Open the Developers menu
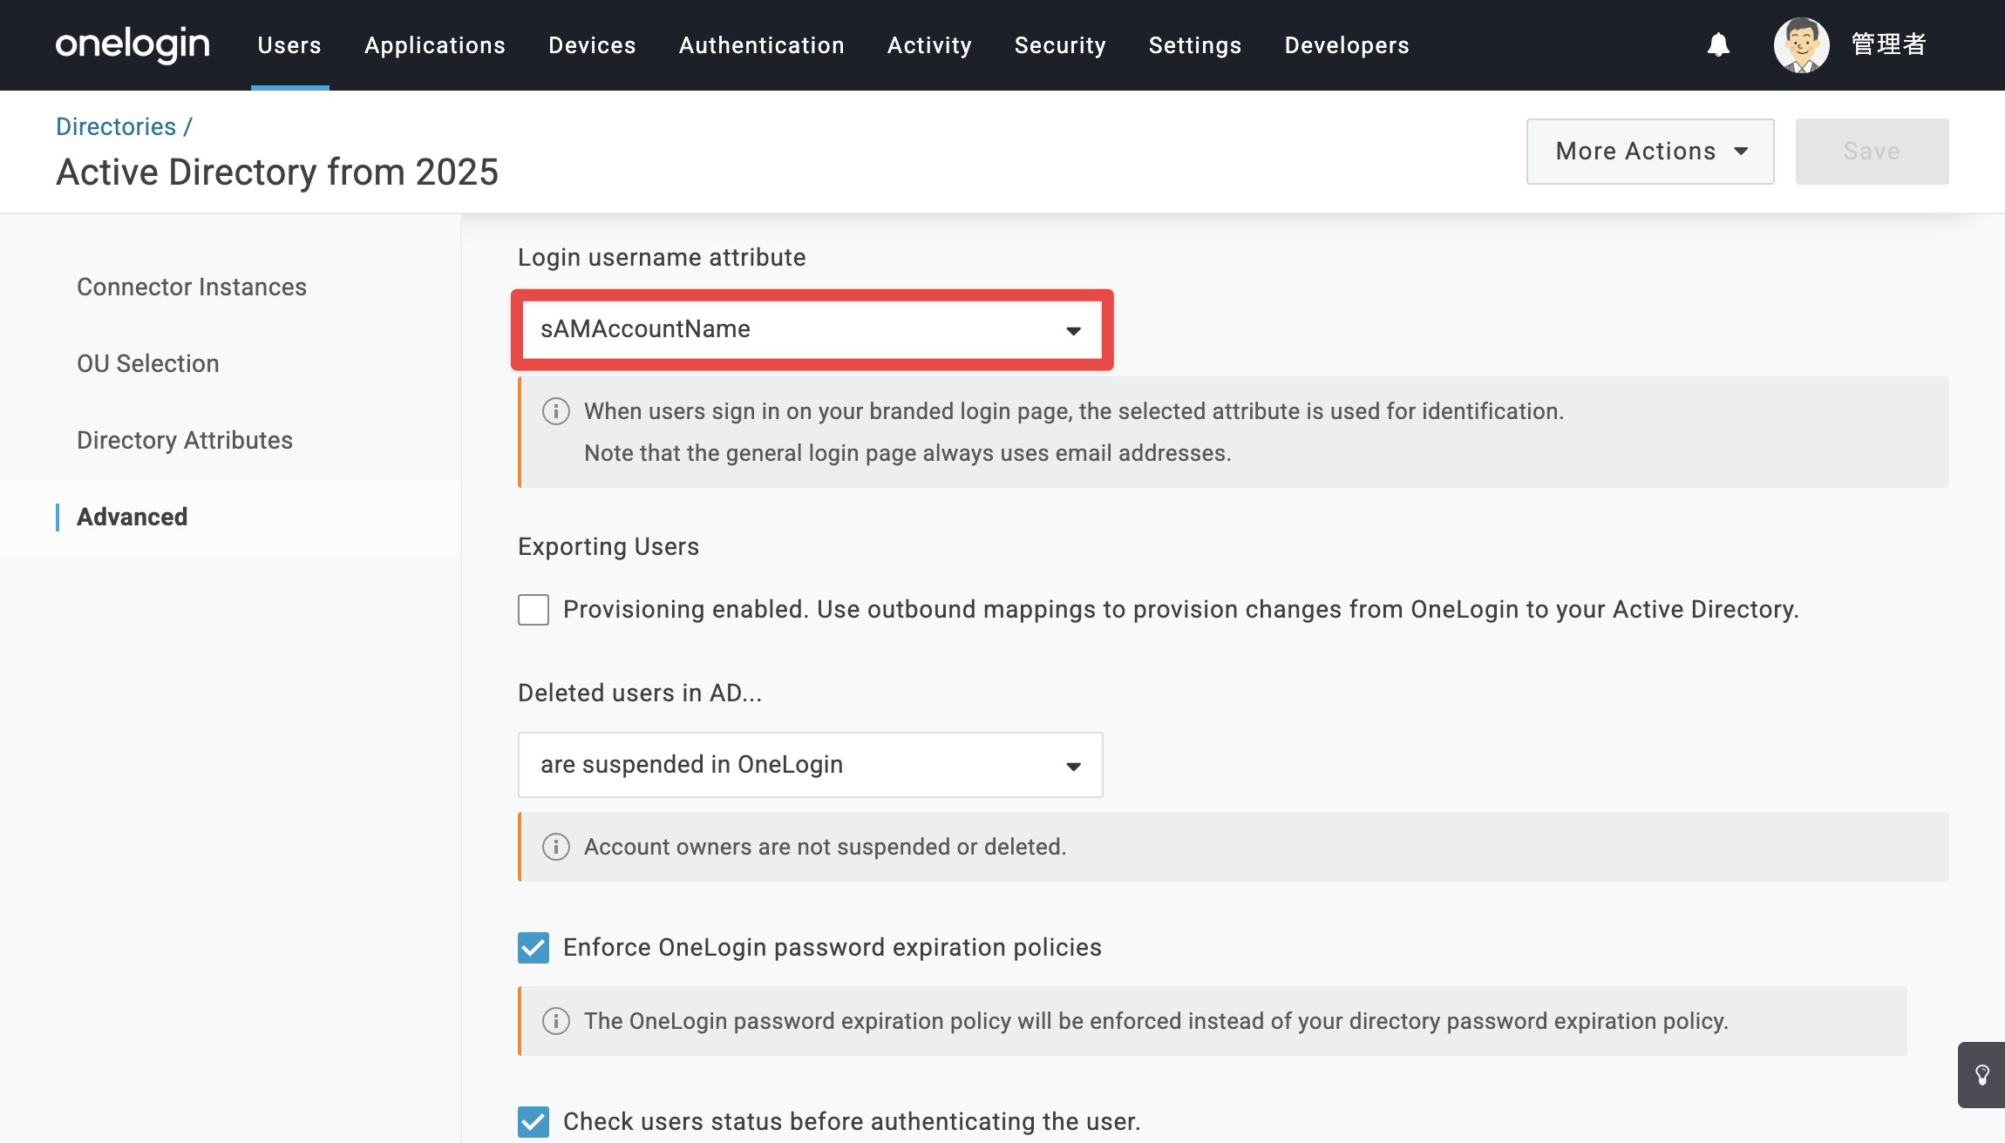Screen dimensions: 2005x1143 click(x=1347, y=45)
